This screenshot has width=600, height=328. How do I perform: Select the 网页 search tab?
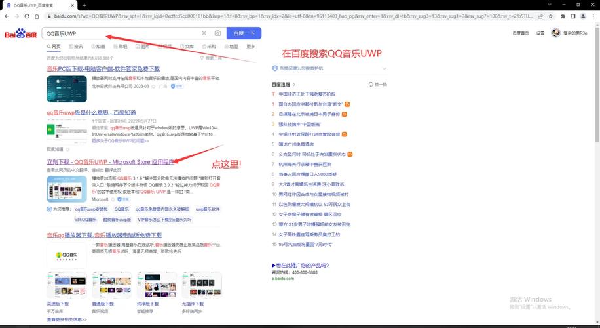pyautogui.click(x=54, y=47)
